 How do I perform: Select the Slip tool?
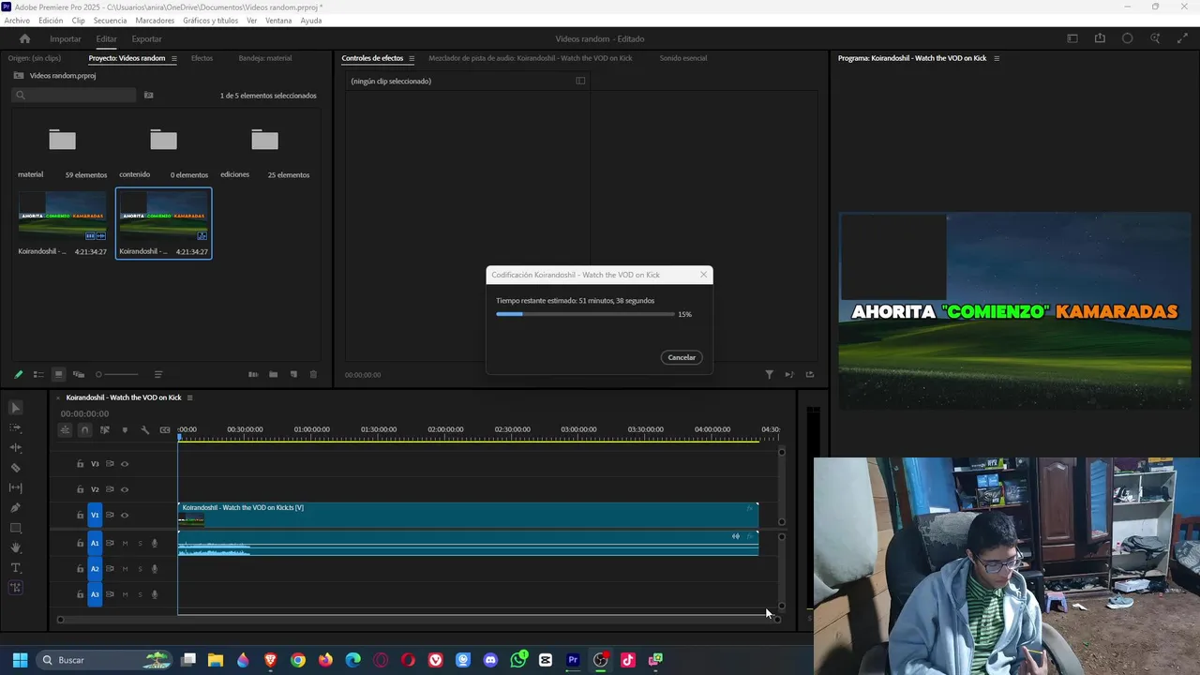[16, 487]
